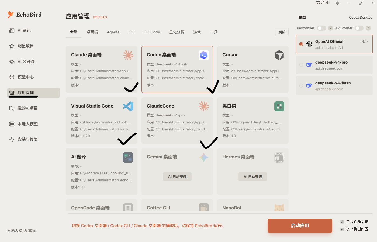The width and height of the screenshot is (377, 242).
Task: Click the EchoBird logo bird icon
Action: (11, 15)
